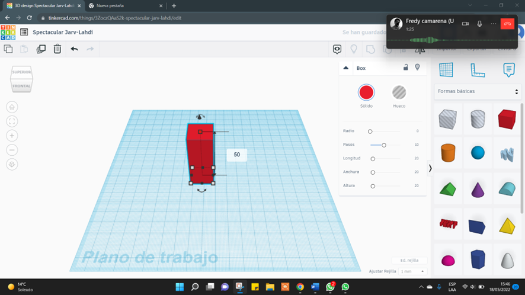Add the green roof shape

(447, 189)
